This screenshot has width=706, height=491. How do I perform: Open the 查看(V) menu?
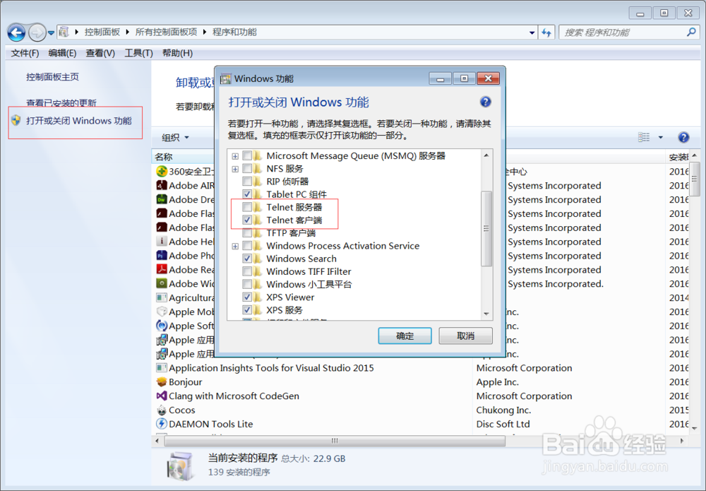coord(100,53)
